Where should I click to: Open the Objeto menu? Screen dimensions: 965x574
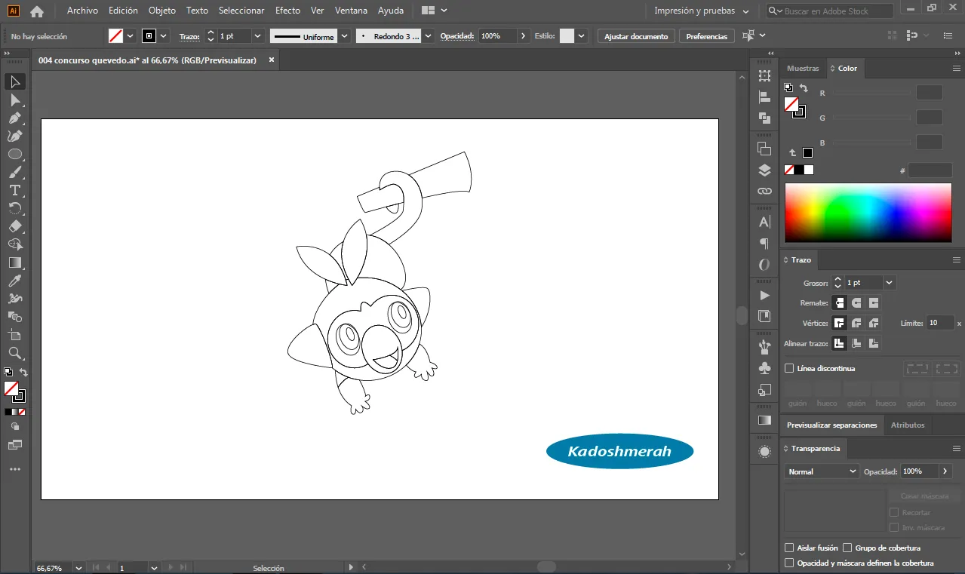[162, 11]
